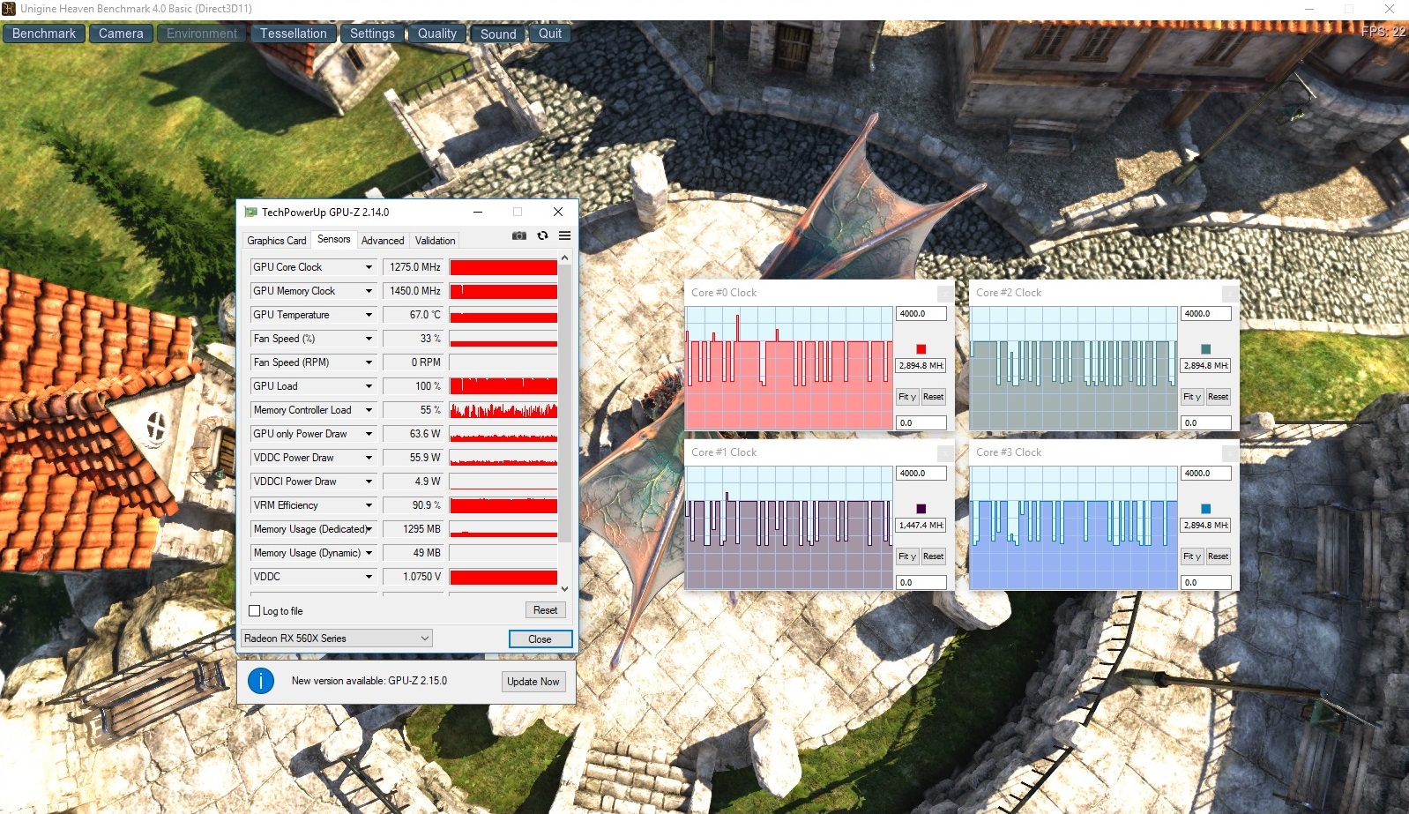Click the GPU-Z title bar app icon

pos(250,213)
